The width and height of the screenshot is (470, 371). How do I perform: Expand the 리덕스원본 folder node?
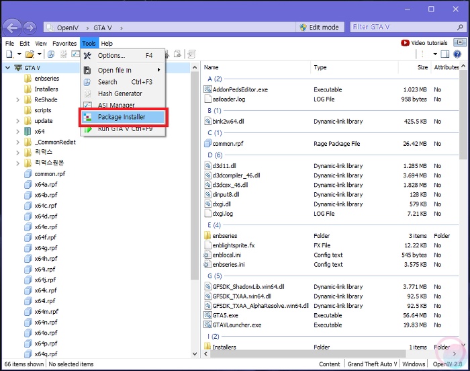(x=17, y=163)
